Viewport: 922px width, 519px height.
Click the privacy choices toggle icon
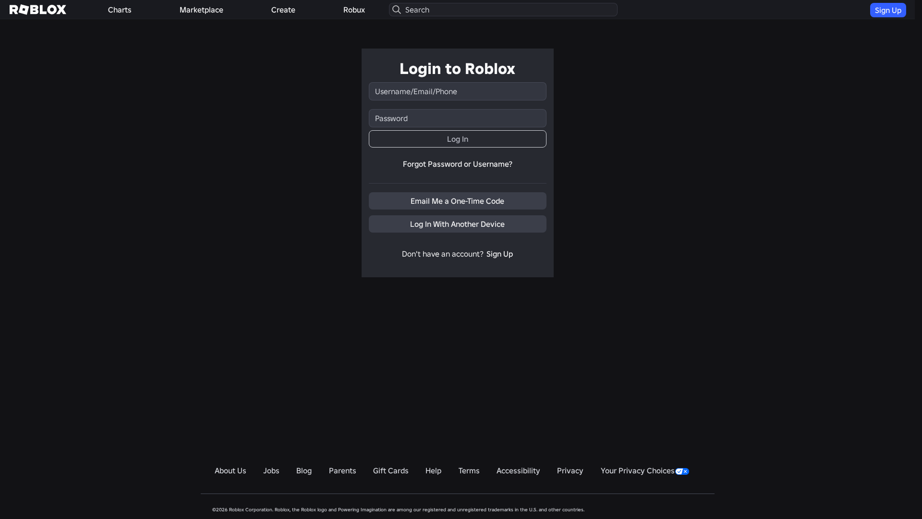[682, 471]
